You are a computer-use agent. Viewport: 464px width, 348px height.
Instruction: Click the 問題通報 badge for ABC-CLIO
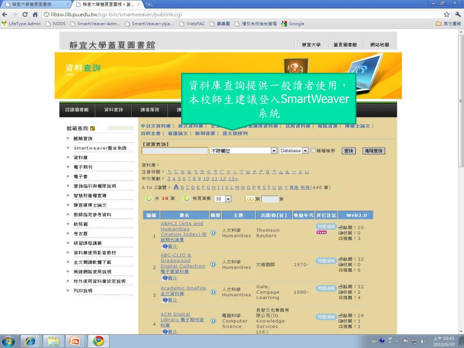click(x=326, y=261)
